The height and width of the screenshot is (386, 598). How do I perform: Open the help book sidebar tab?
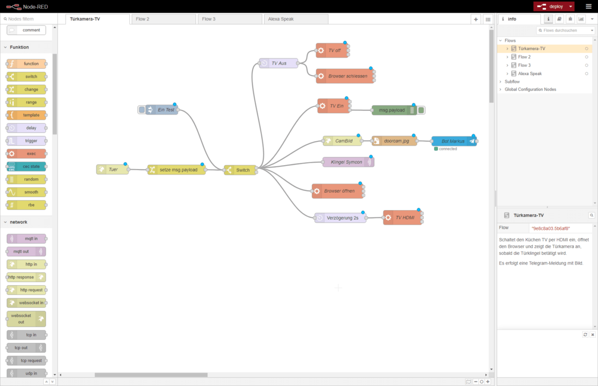559,19
